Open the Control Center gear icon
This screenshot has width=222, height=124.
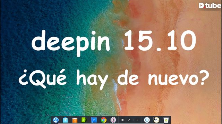[113, 120]
